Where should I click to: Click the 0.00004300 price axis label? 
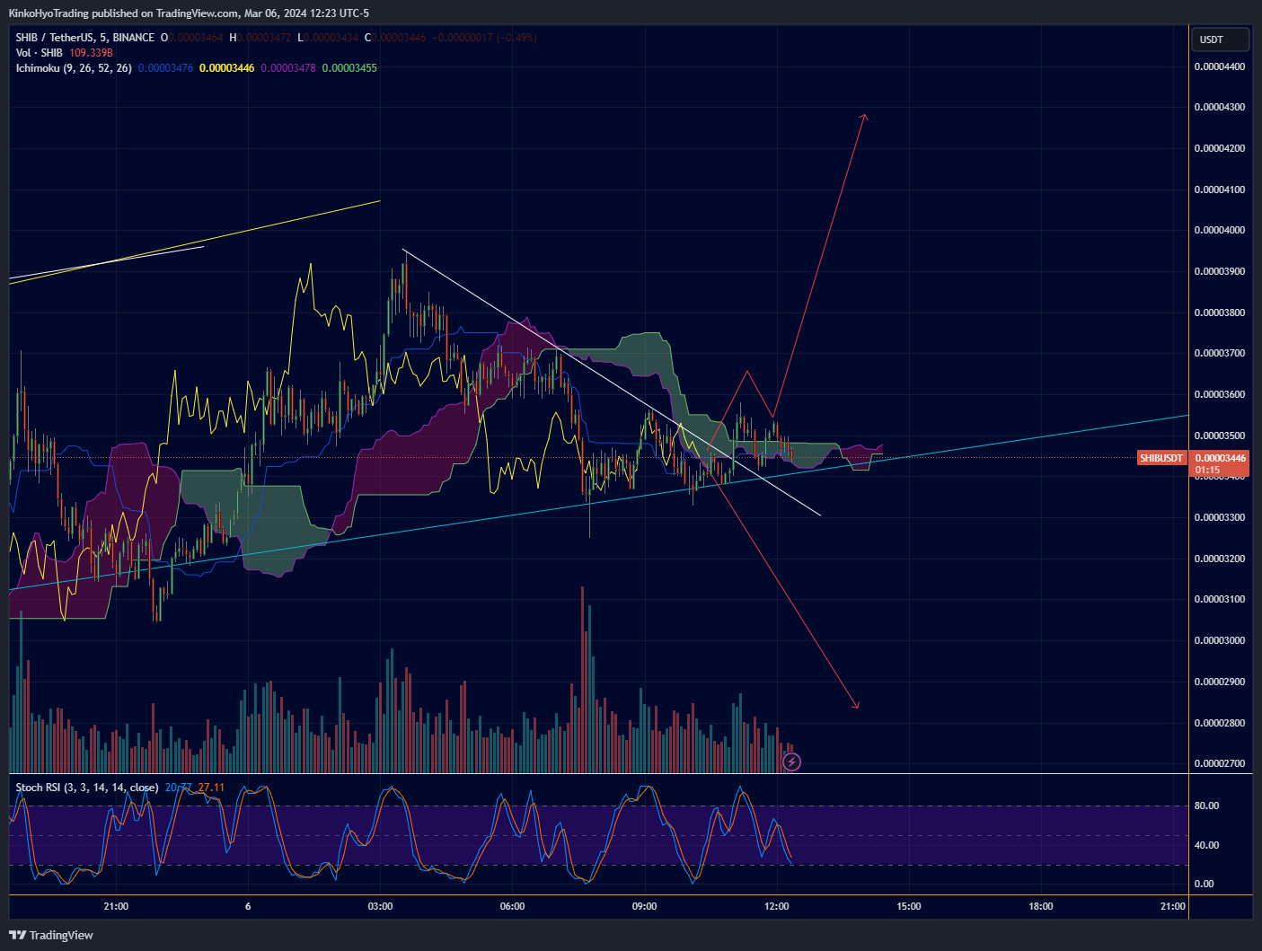[1220, 107]
